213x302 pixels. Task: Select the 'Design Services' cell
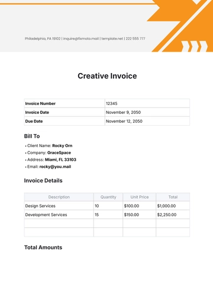[x=59, y=206]
